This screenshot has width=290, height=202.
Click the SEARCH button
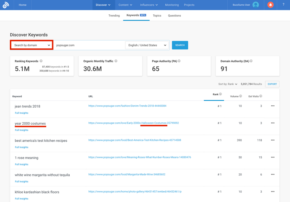(x=180, y=45)
